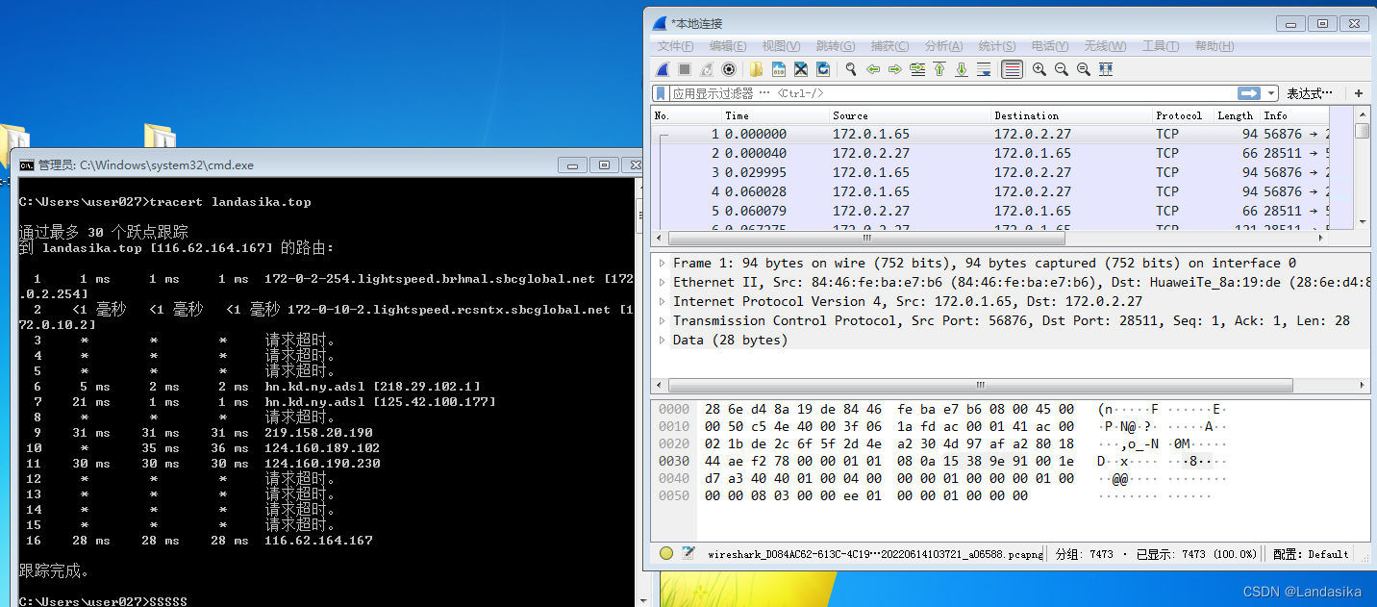This screenshot has height=607, width=1377.
Task: Open the 统计(S) menu
Action: 997,46
